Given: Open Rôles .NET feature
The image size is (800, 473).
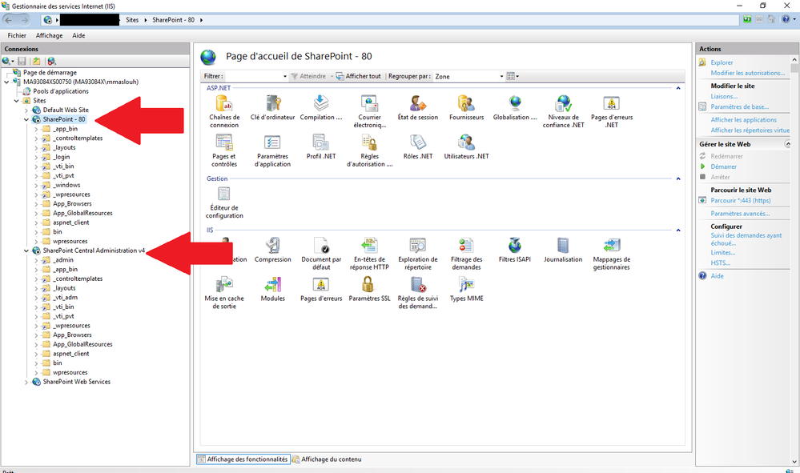Looking at the screenshot, I should tap(418, 147).
